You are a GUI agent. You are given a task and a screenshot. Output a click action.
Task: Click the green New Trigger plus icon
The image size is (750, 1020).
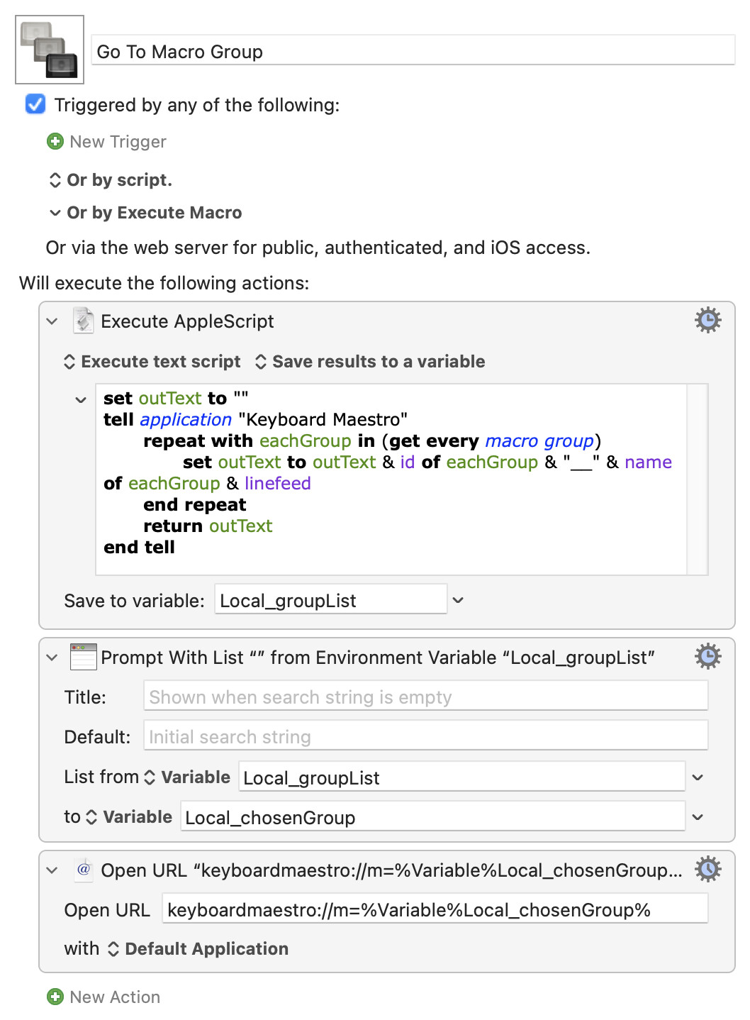pyautogui.click(x=55, y=142)
